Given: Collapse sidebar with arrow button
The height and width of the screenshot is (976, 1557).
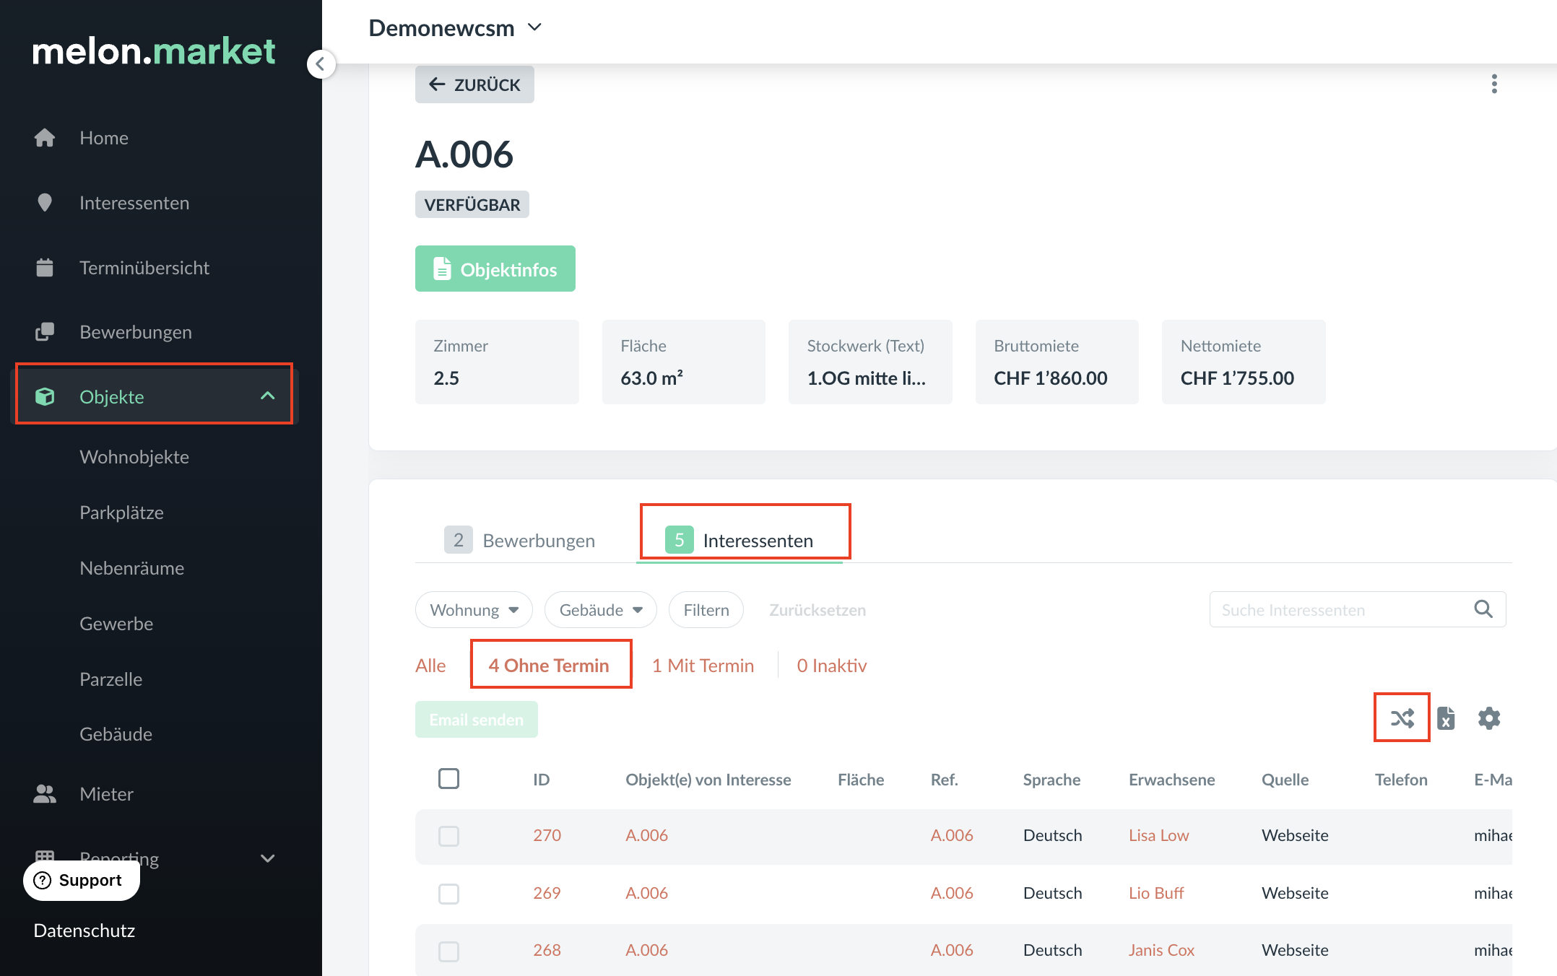Looking at the screenshot, I should pos(321,64).
